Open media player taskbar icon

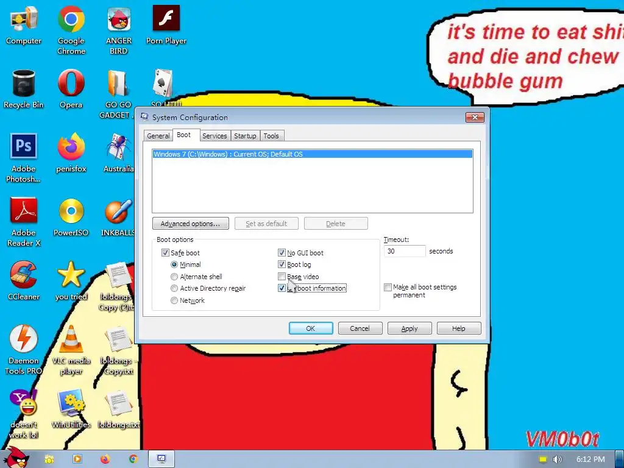click(x=77, y=459)
